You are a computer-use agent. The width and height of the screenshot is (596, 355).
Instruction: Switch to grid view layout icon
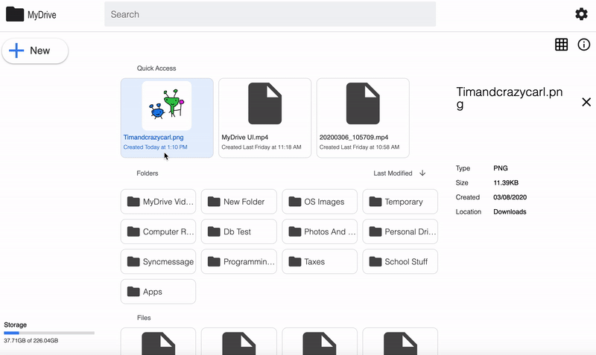(x=562, y=45)
